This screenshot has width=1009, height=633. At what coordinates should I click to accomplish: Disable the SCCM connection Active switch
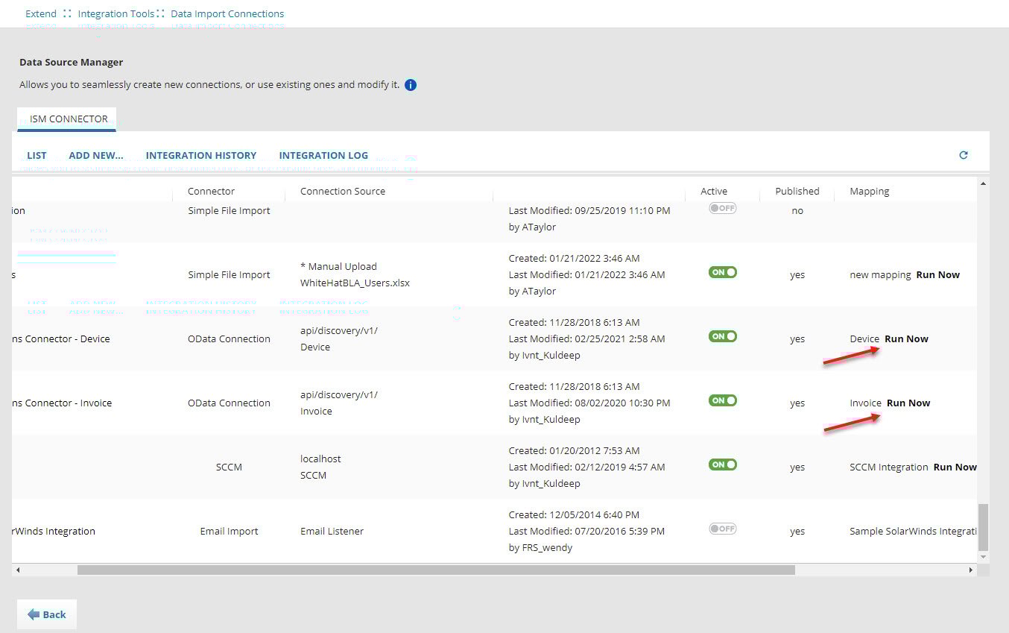click(722, 464)
